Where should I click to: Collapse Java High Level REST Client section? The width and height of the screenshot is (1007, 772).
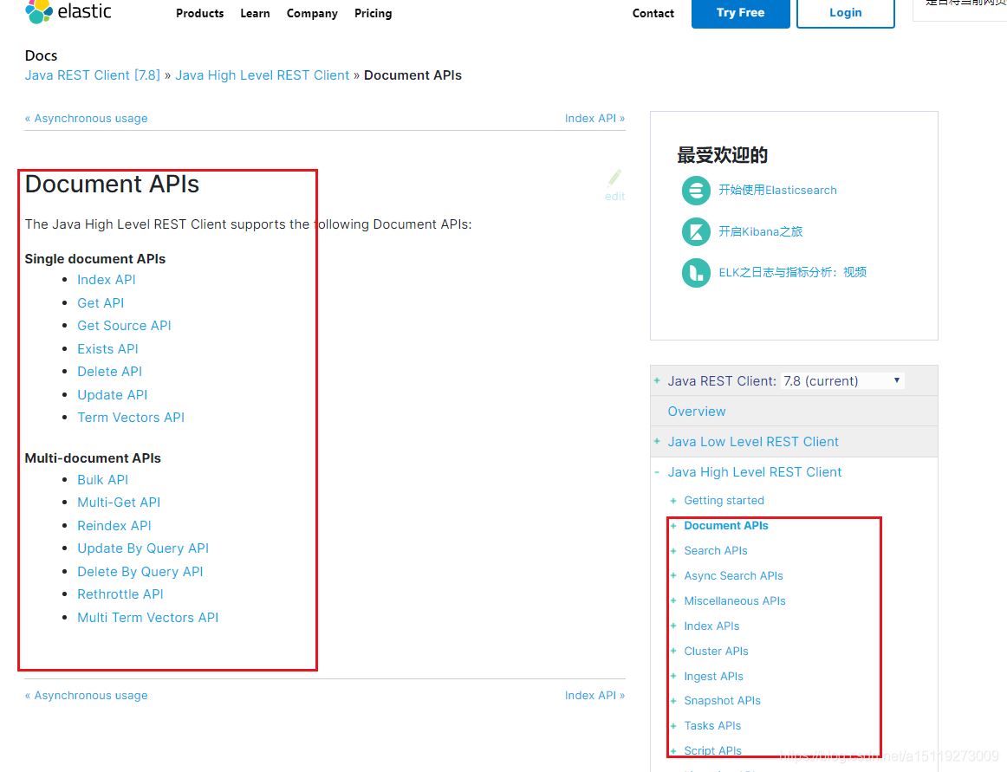click(x=657, y=472)
